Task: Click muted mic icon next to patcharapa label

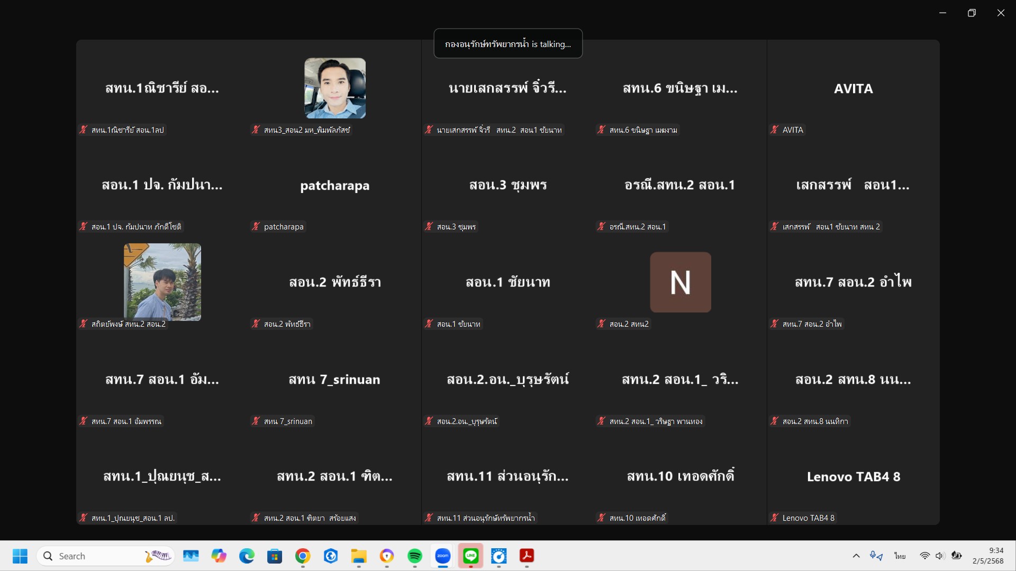Action: [x=256, y=226]
